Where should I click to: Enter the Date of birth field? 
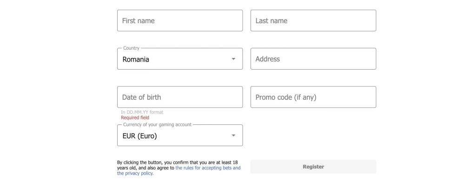[179, 97]
